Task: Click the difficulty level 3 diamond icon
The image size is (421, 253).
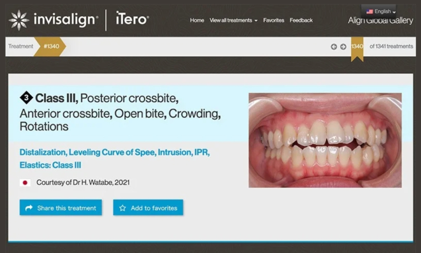Action: tap(26, 98)
